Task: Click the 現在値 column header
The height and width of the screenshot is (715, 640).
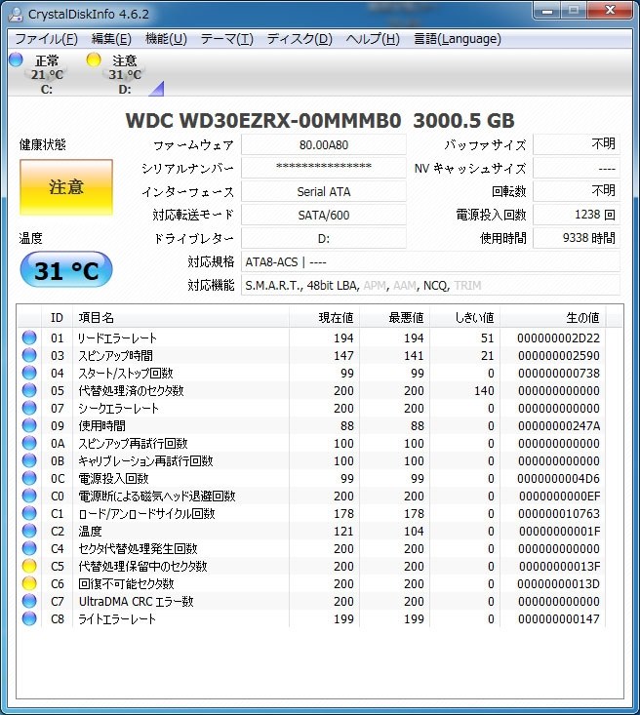Action: coord(324,317)
